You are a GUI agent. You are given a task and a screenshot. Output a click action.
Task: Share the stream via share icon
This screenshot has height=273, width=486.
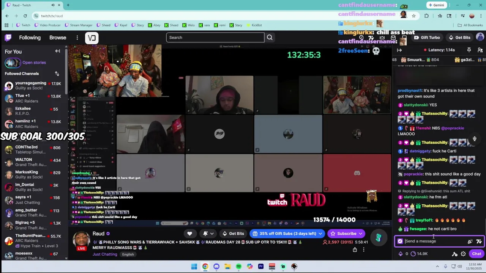[x=355, y=249]
